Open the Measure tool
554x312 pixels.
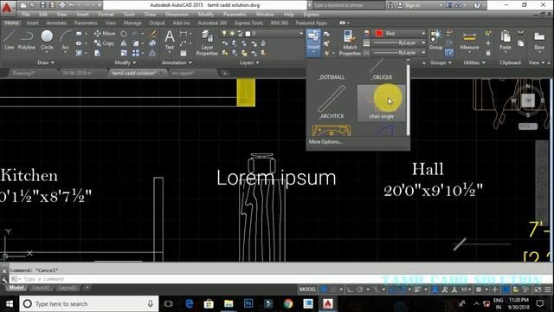469,40
